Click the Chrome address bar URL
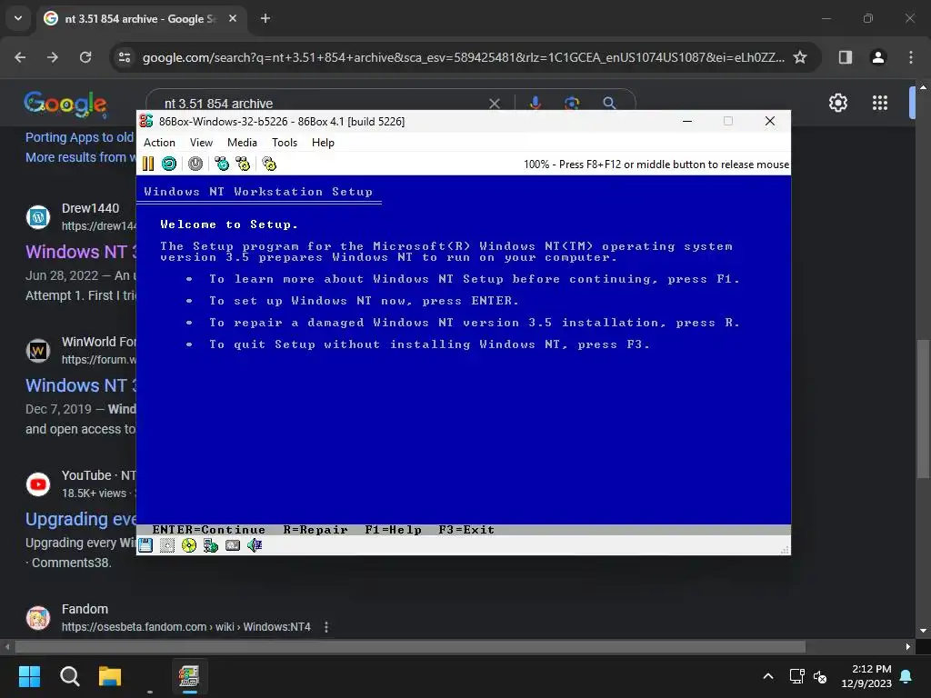 point(463,57)
